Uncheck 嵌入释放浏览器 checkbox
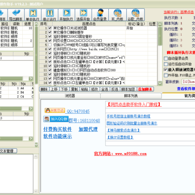Image resolution: width=195 pixels, height=195 pixels. 166,70
